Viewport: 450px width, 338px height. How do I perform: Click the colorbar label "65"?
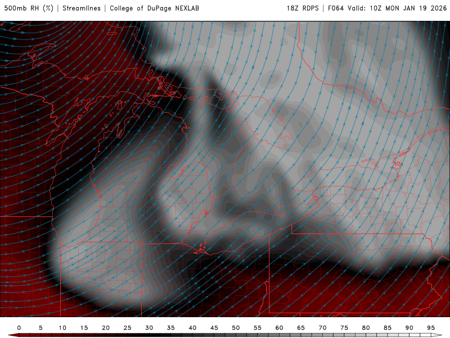[301, 328]
